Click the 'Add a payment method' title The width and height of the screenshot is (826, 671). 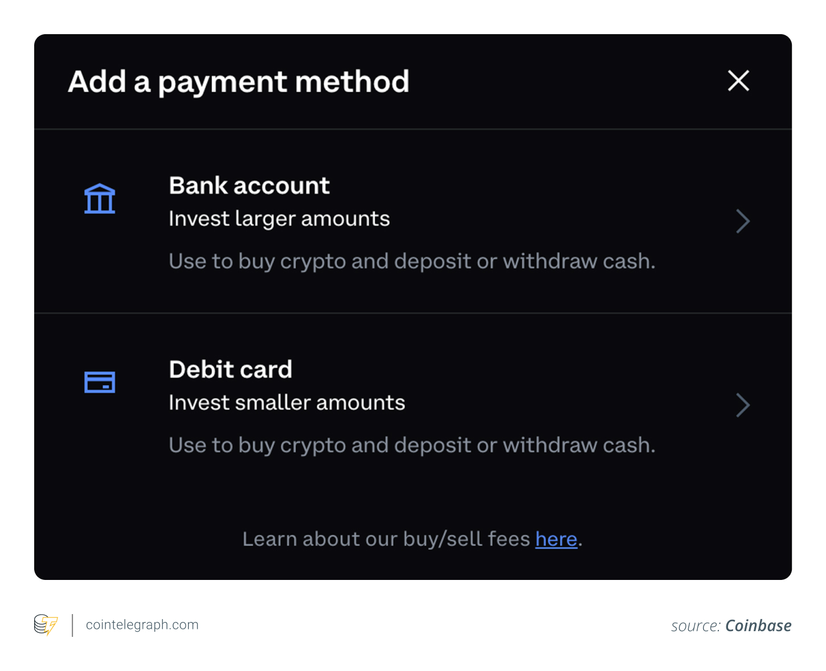(x=239, y=82)
